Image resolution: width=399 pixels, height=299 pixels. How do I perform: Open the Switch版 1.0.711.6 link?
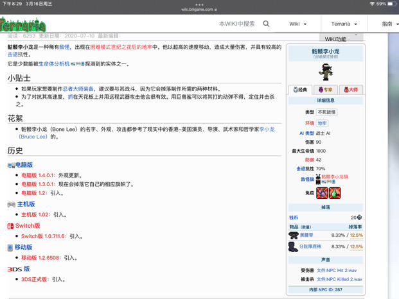pos(42,236)
